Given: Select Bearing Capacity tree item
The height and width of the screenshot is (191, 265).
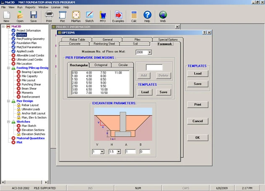Looking at the screenshot, I should pos(32,72).
